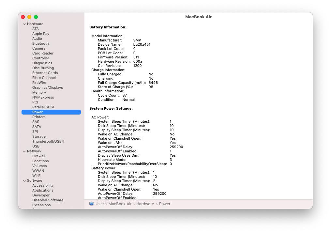This screenshot has height=233, width=331.
Task: Open the Parallel SCSI entry
Action: point(43,107)
